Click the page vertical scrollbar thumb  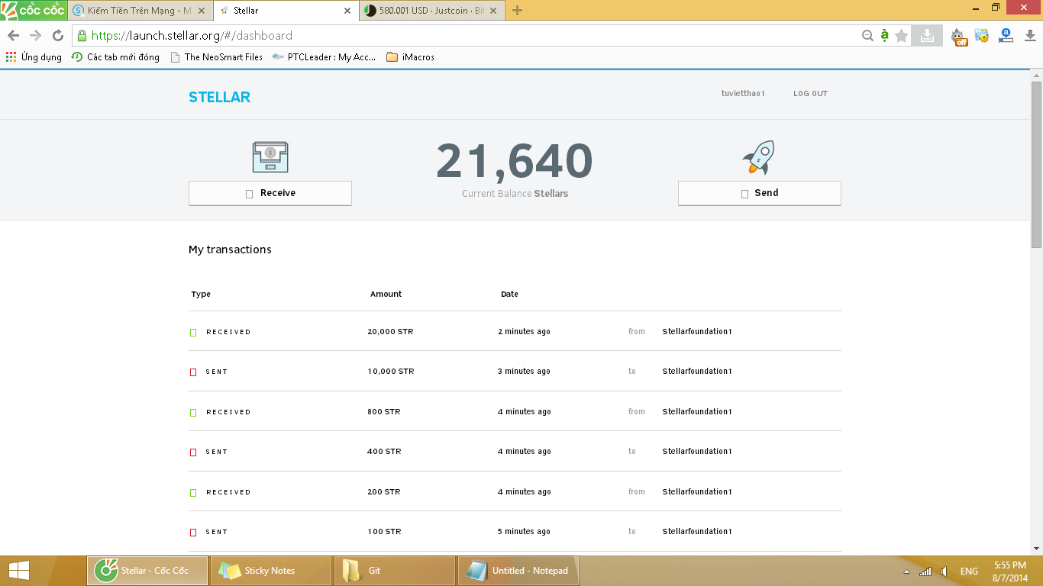[1036, 163]
